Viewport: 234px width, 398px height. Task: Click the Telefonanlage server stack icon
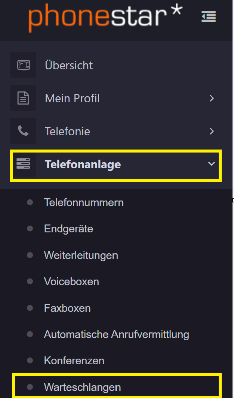pos(23,164)
